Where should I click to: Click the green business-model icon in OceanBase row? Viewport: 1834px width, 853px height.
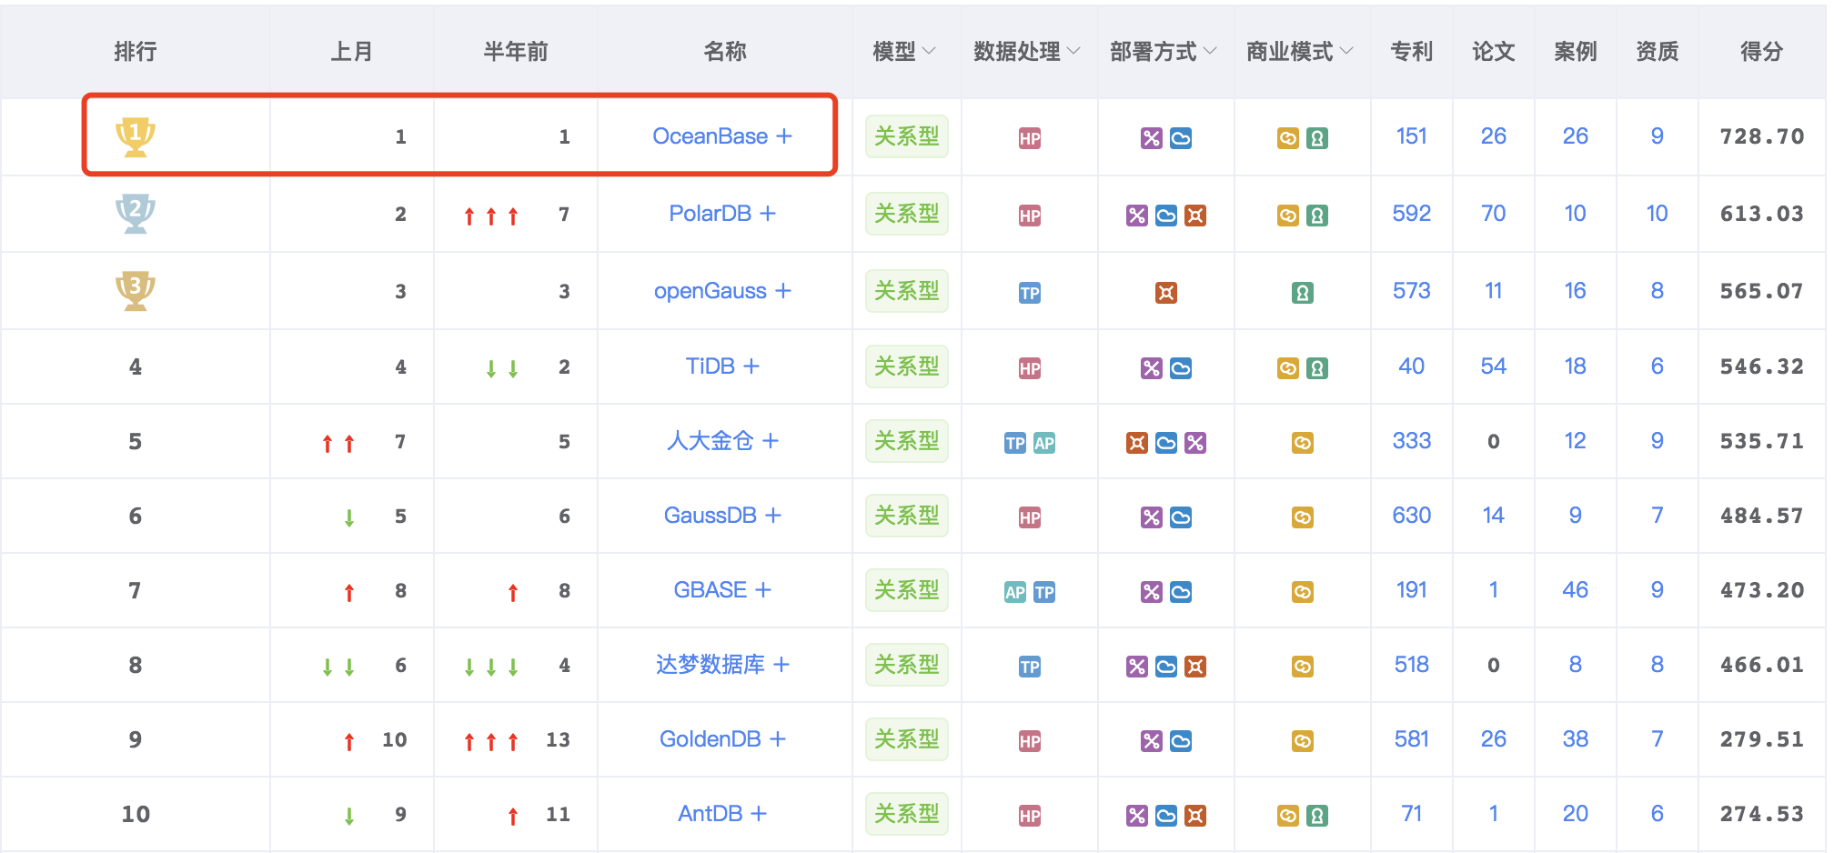click(x=1317, y=138)
